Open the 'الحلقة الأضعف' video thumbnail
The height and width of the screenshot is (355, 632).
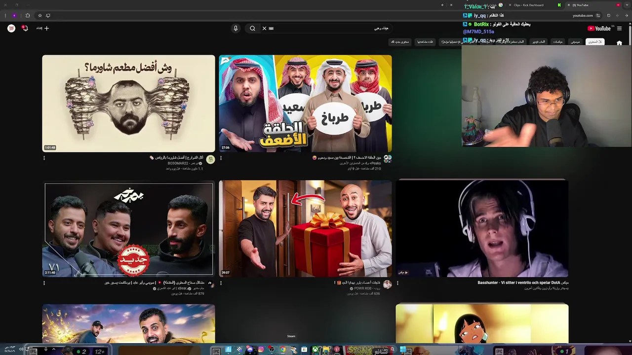click(x=305, y=104)
